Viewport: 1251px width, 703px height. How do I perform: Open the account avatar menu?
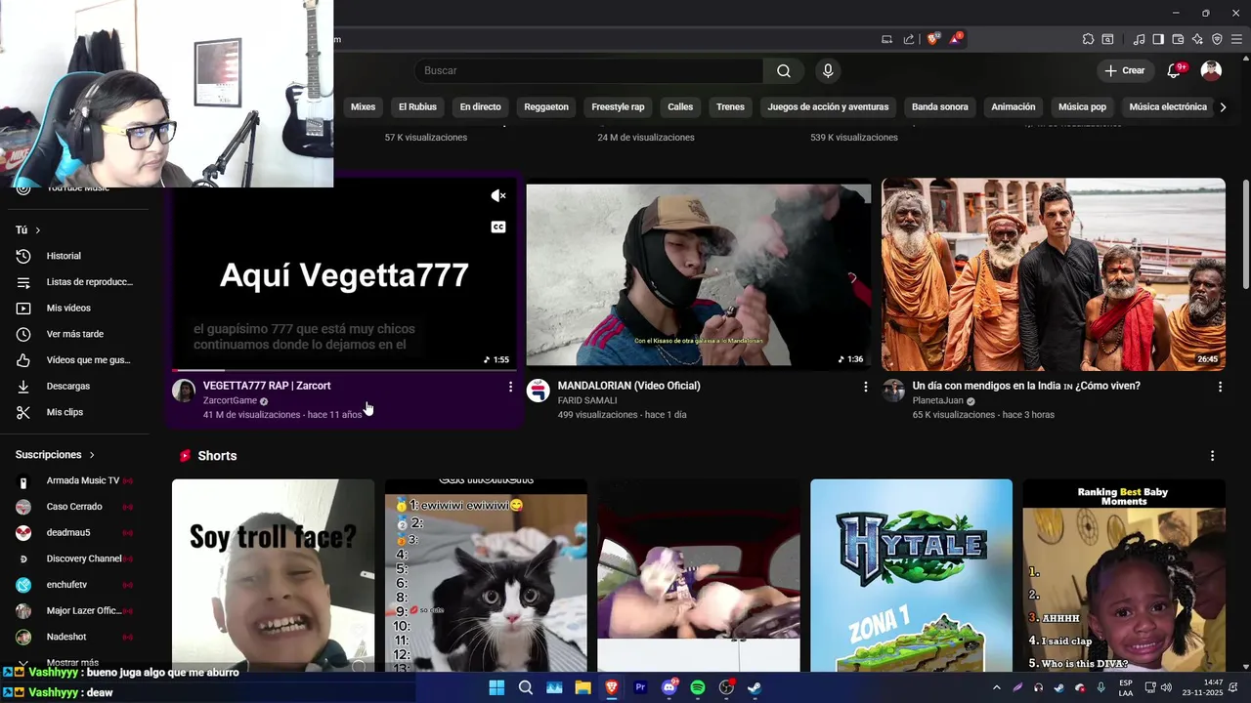(x=1211, y=70)
